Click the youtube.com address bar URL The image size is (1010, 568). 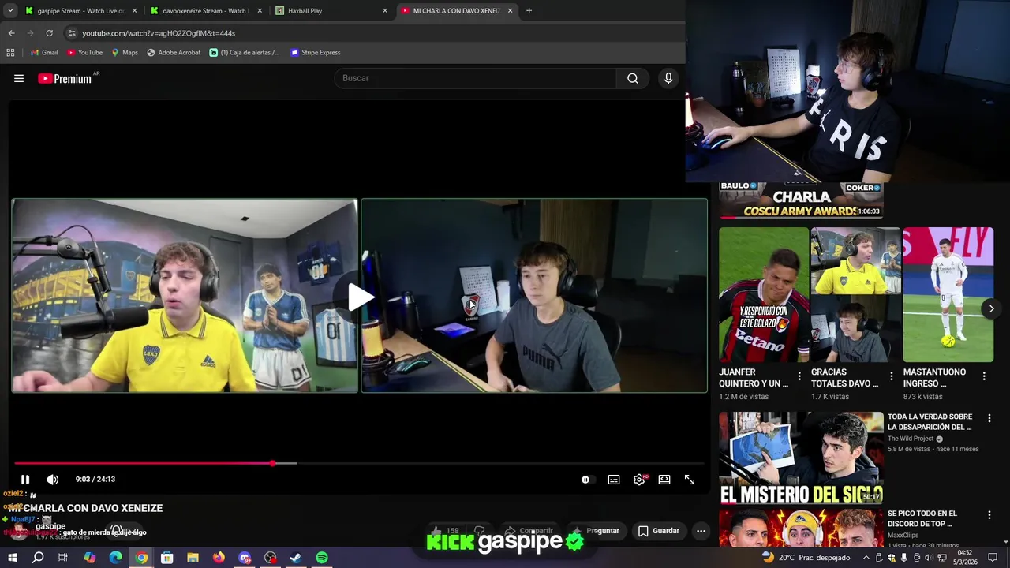(x=159, y=33)
